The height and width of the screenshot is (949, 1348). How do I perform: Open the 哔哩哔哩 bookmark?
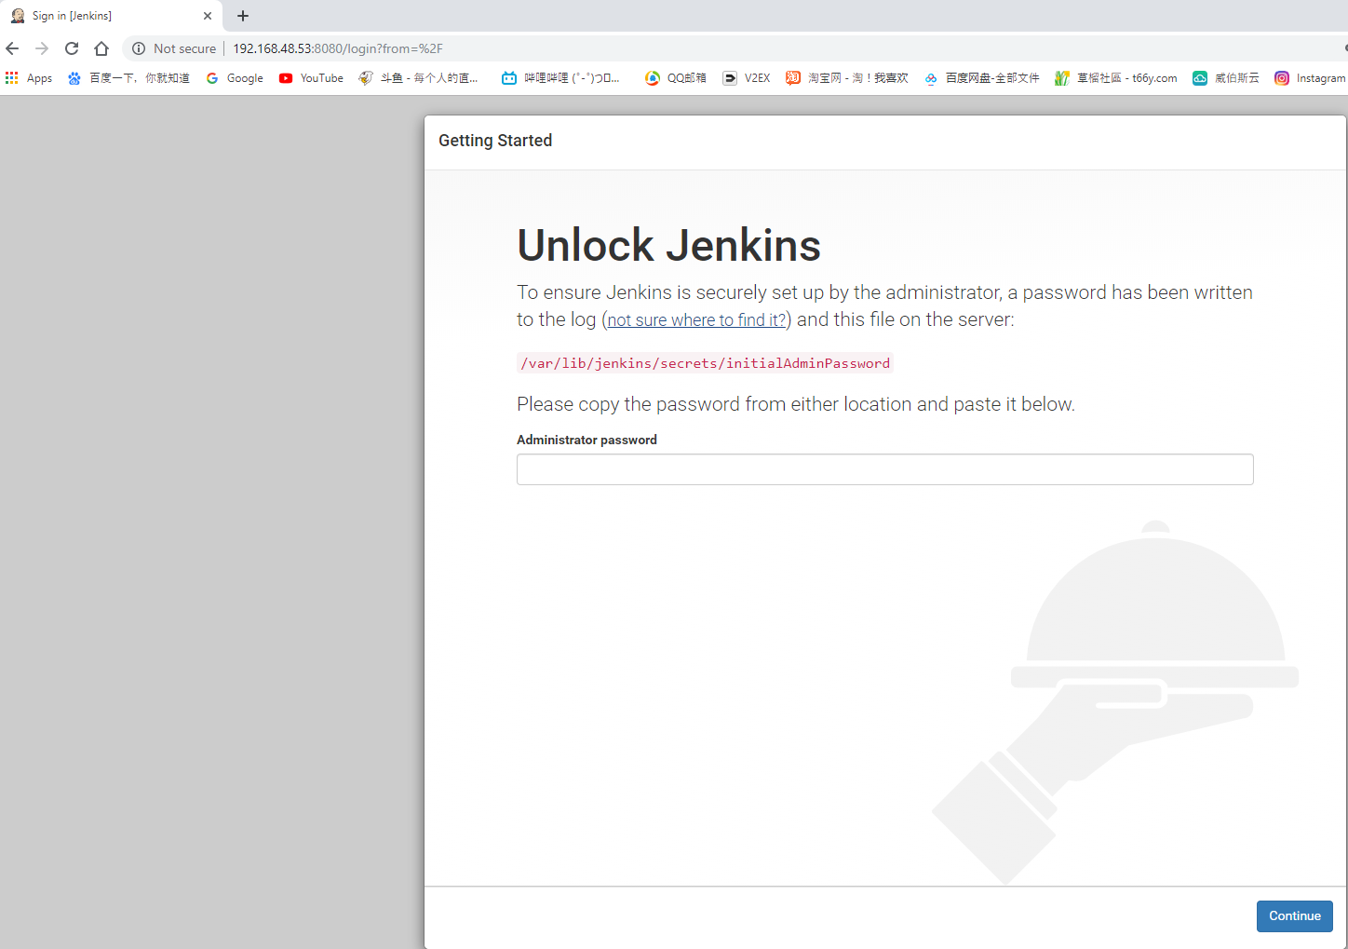click(x=560, y=78)
